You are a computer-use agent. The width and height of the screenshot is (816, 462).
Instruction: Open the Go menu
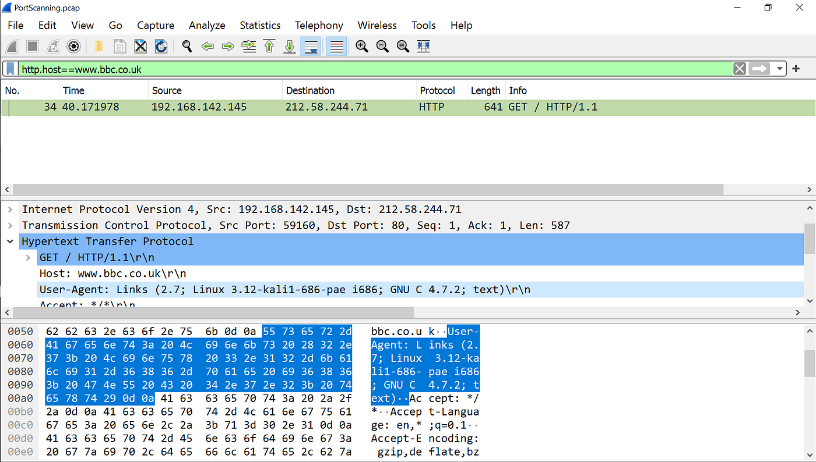(115, 26)
